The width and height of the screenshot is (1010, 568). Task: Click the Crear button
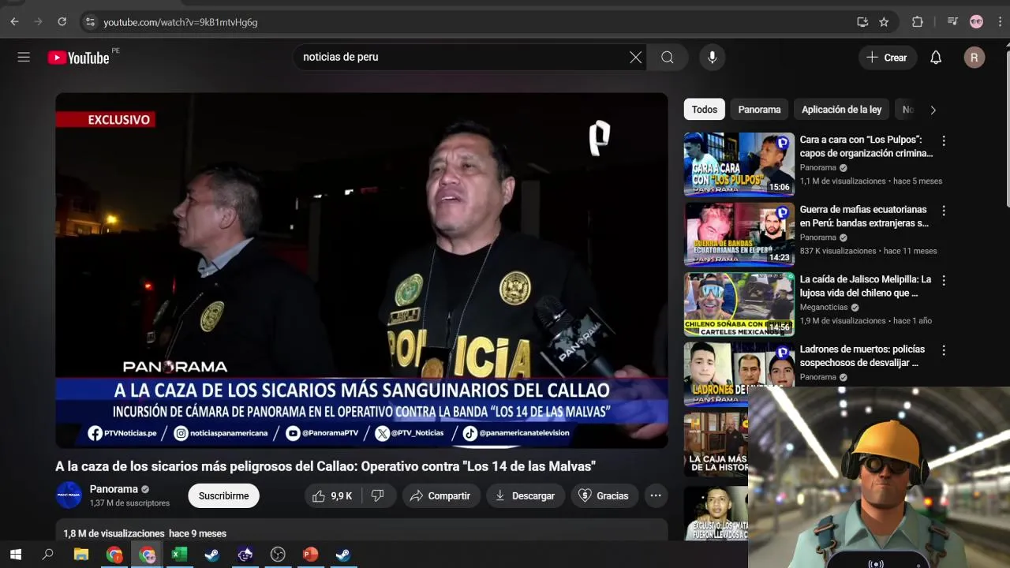pos(887,58)
